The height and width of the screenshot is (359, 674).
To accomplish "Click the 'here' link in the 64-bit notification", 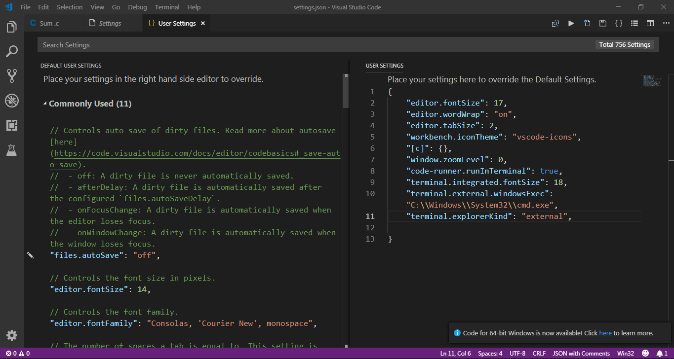I will click(x=605, y=333).
